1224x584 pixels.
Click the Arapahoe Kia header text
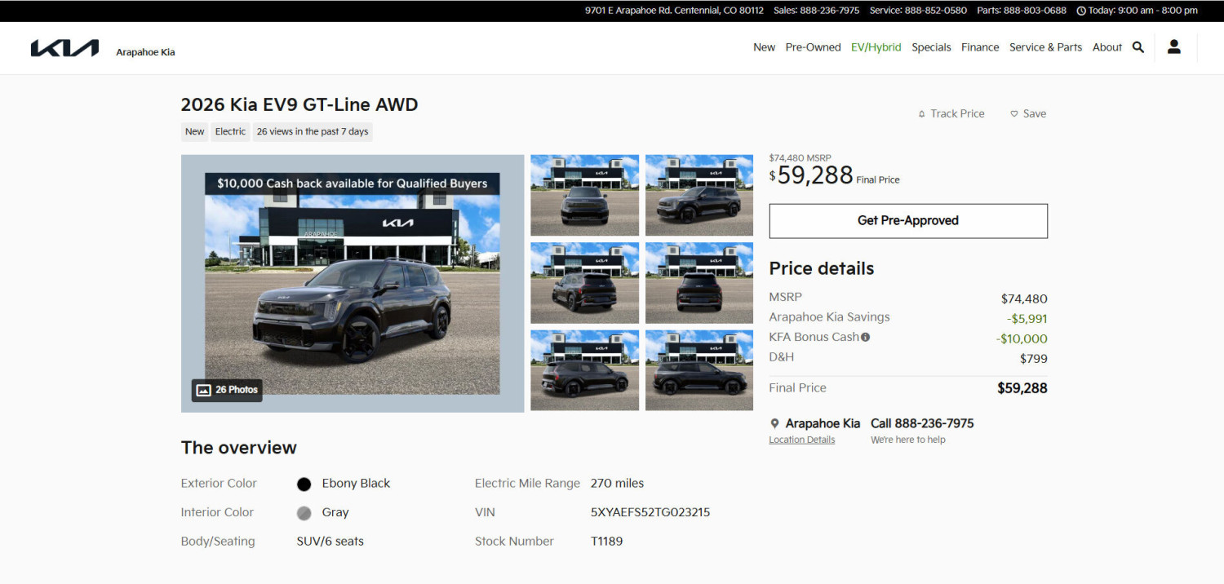(x=145, y=52)
